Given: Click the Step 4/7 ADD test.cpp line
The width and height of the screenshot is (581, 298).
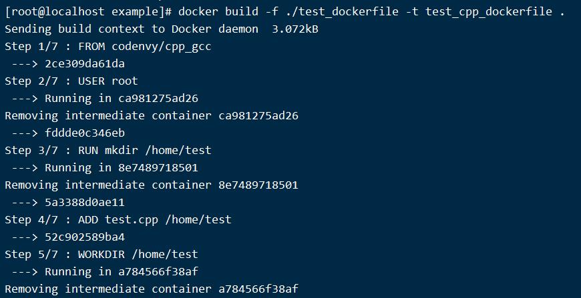Looking at the screenshot, I should coord(118,220).
